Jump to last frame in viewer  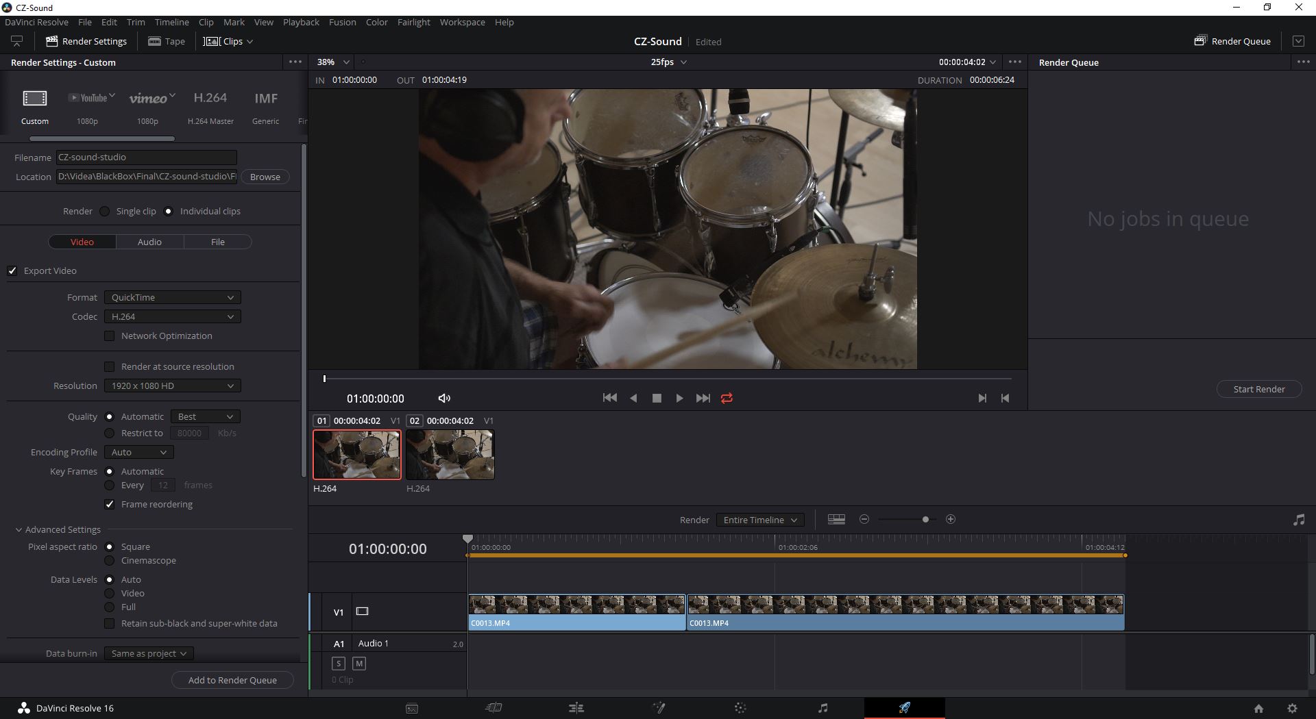pyautogui.click(x=703, y=398)
